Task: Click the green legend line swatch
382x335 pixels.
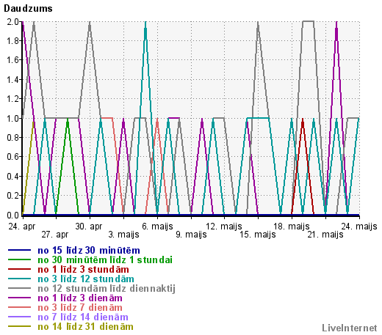Action: click(19, 259)
